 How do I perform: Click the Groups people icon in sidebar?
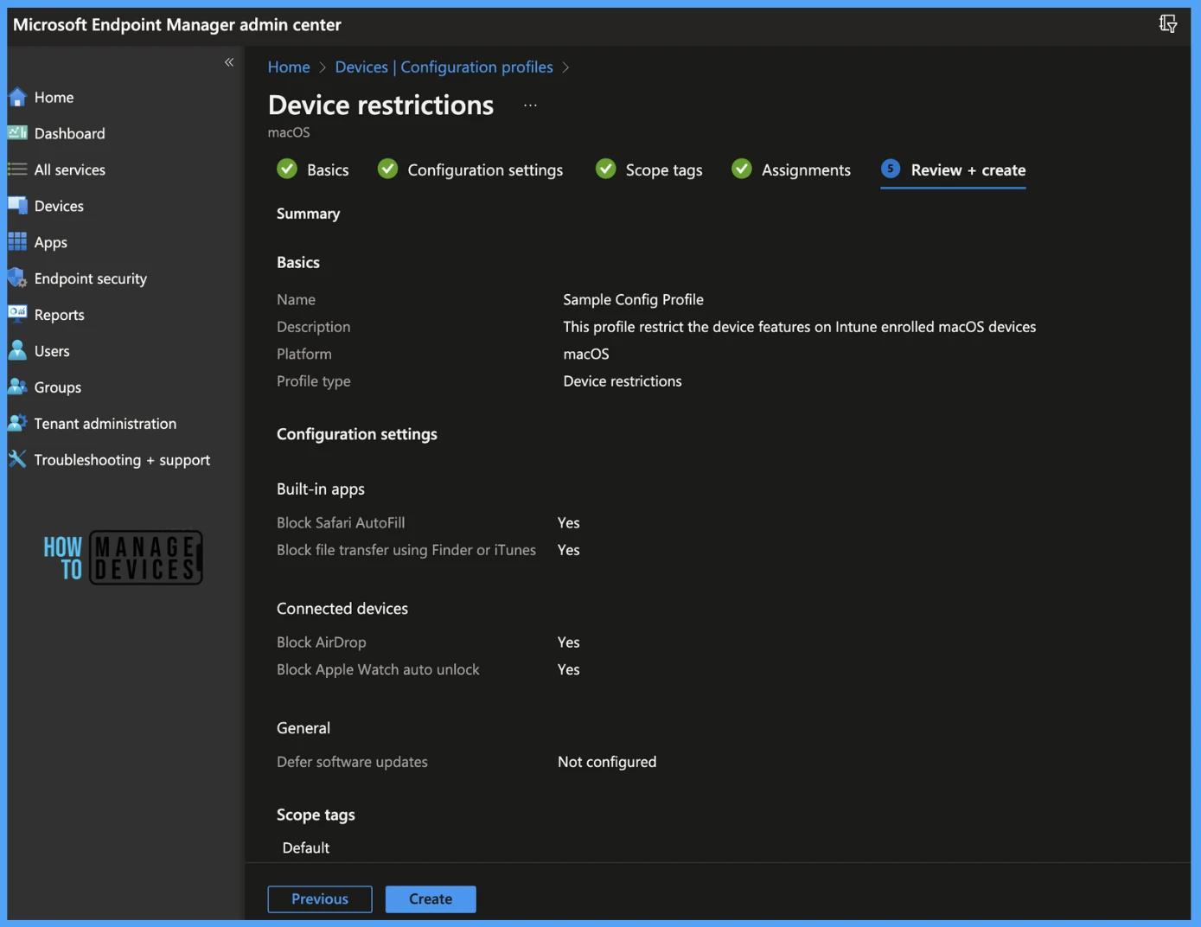17,387
